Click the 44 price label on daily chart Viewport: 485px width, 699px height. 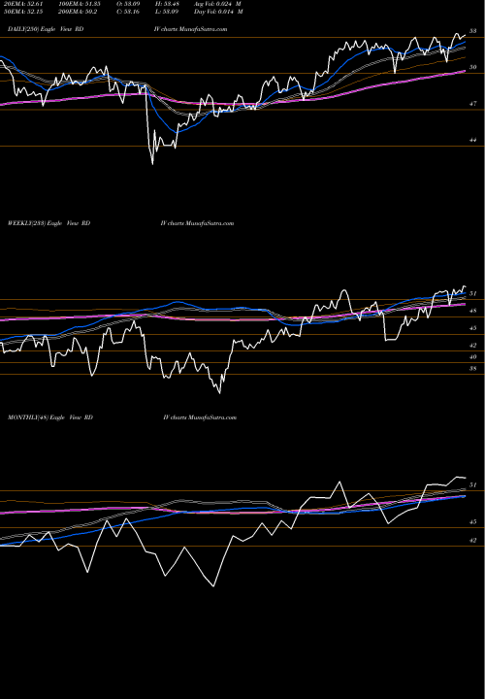click(x=473, y=140)
